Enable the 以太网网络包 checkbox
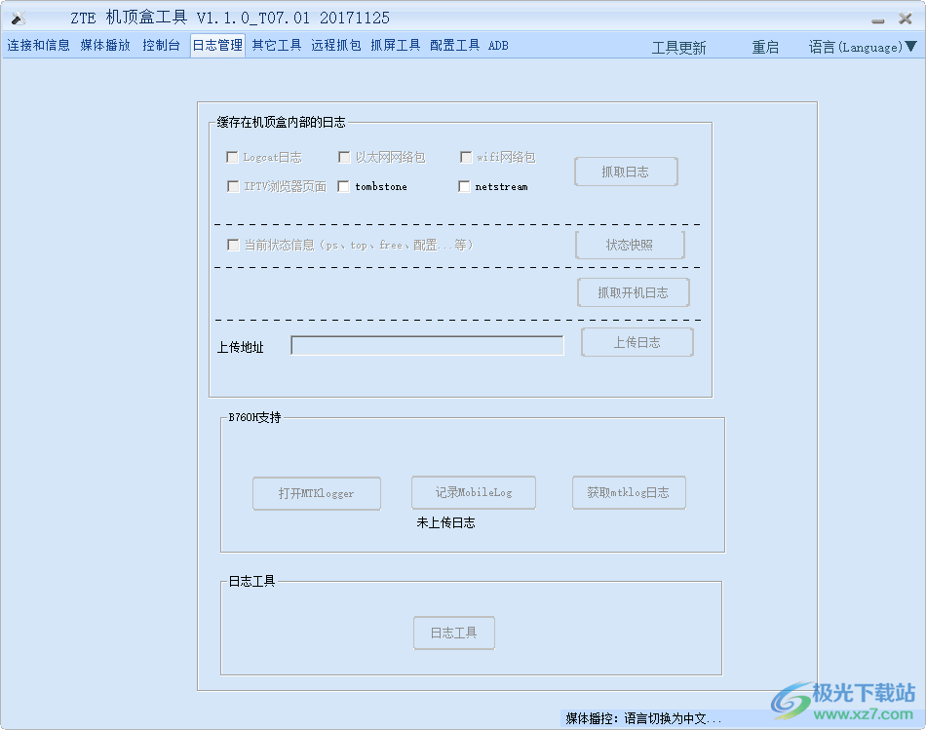The width and height of the screenshot is (926, 730). [344, 157]
